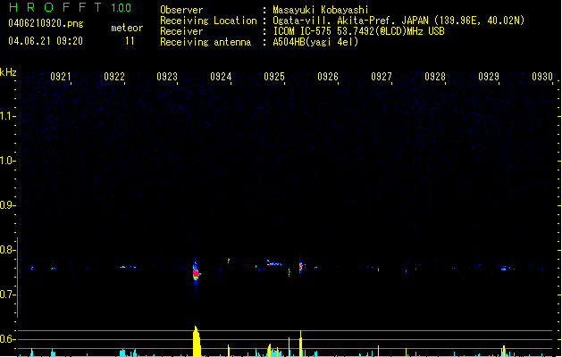The width and height of the screenshot is (562, 357).
Task: Click the 0.7 kHz axis label
Action: click(x=6, y=295)
